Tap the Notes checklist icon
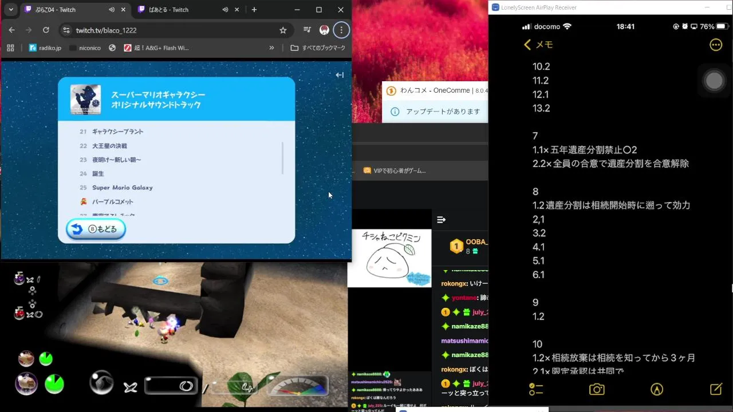This screenshot has width=733, height=412. pos(536,390)
